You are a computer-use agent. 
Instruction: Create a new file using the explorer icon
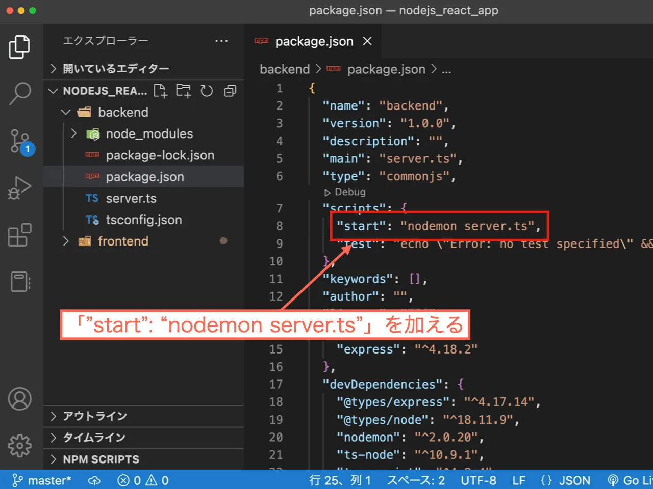[160, 91]
